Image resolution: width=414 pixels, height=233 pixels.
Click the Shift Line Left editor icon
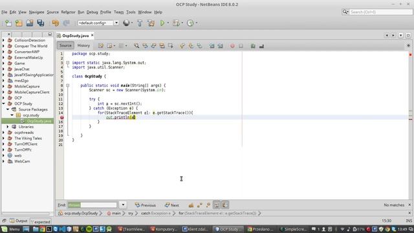(212, 46)
